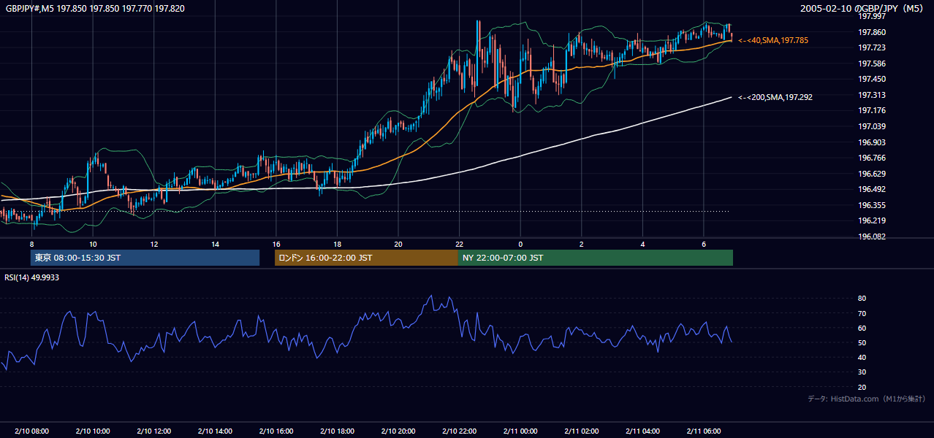The width and height of the screenshot is (934, 438).
Task: Click the HistData.com data source credit
Action: point(867,399)
